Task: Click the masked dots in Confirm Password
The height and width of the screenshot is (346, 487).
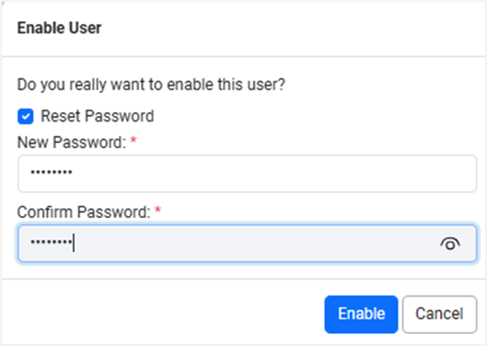Action: tap(52, 241)
